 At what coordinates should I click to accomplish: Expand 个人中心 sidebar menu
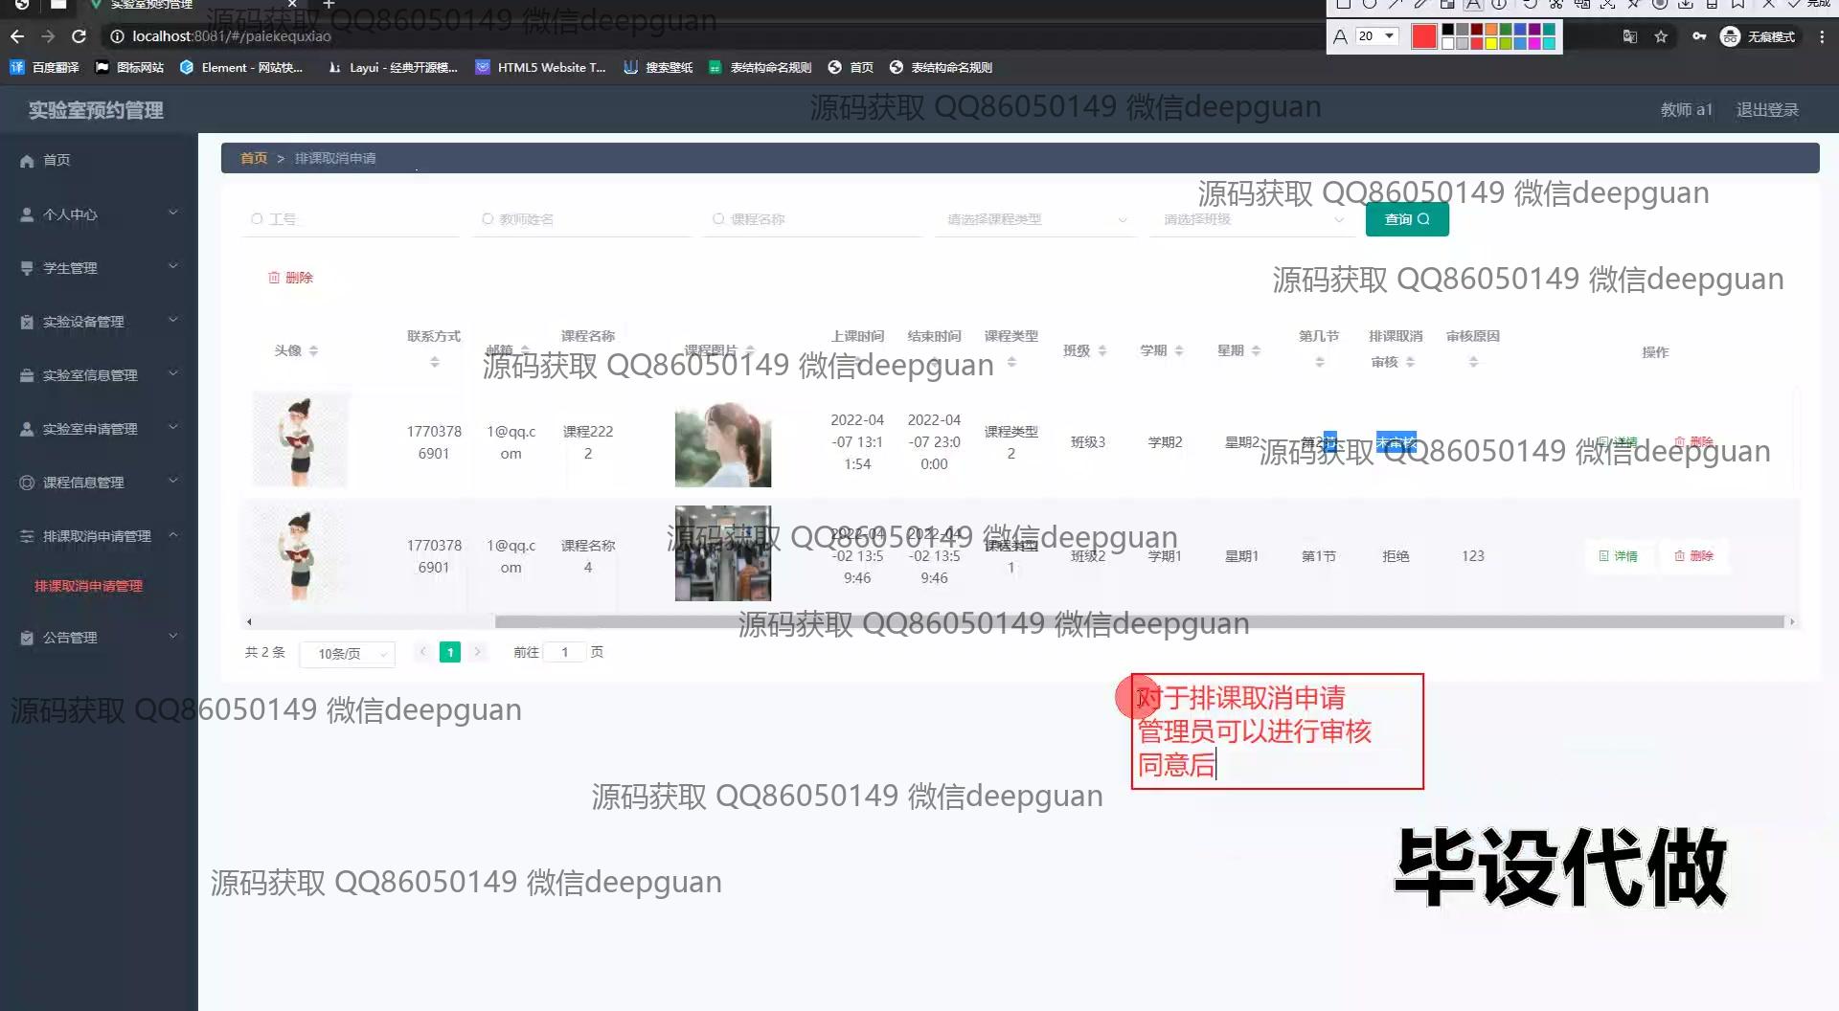click(99, 213)
